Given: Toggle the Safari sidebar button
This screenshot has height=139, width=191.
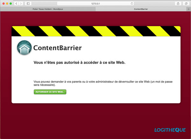Looking at the screenshot, I should coord(28,4).
